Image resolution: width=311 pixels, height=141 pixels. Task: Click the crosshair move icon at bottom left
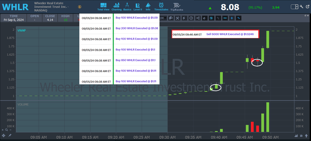tap(4, 135)
